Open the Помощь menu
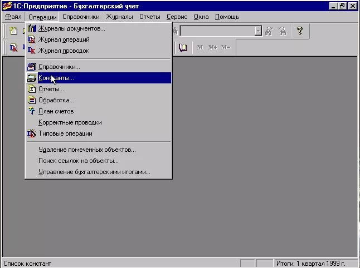360x268 pixels. [x=227, y=17]
